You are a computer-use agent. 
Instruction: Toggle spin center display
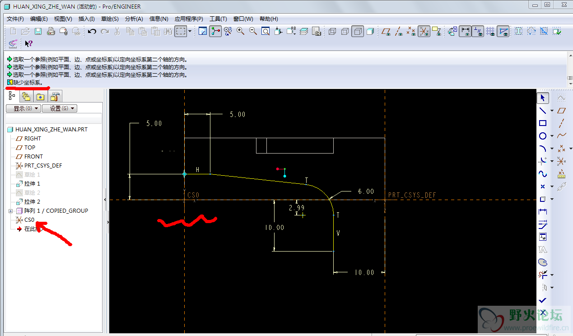pos(215,31)
